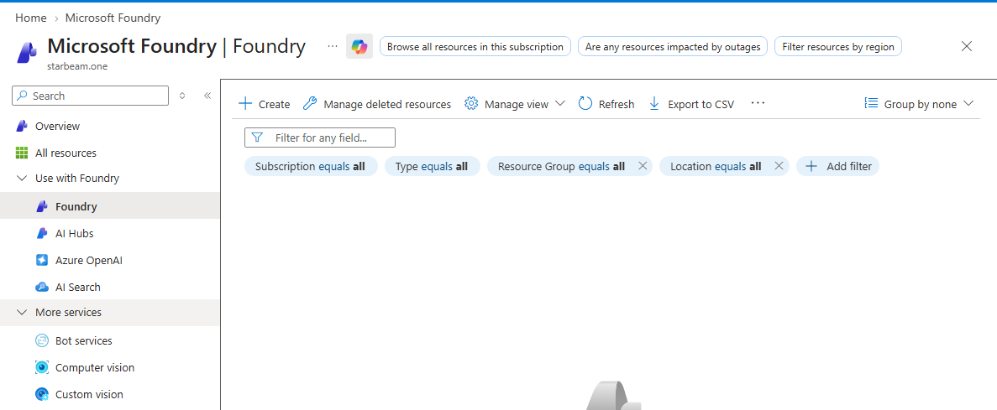Click the Export to CSV download icon
The width and height of the screenshot is (997, 410).
point(654,103)
